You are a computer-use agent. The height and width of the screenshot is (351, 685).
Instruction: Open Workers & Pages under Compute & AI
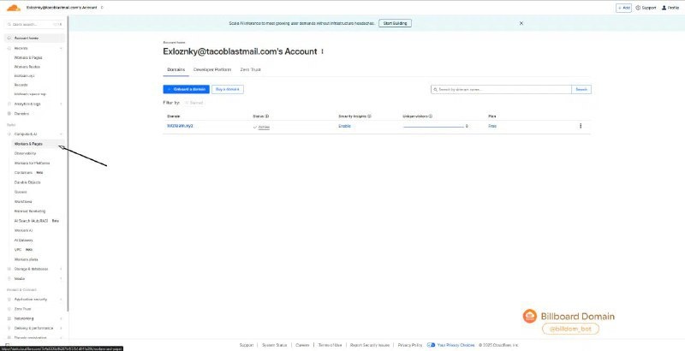pos(39,144)
